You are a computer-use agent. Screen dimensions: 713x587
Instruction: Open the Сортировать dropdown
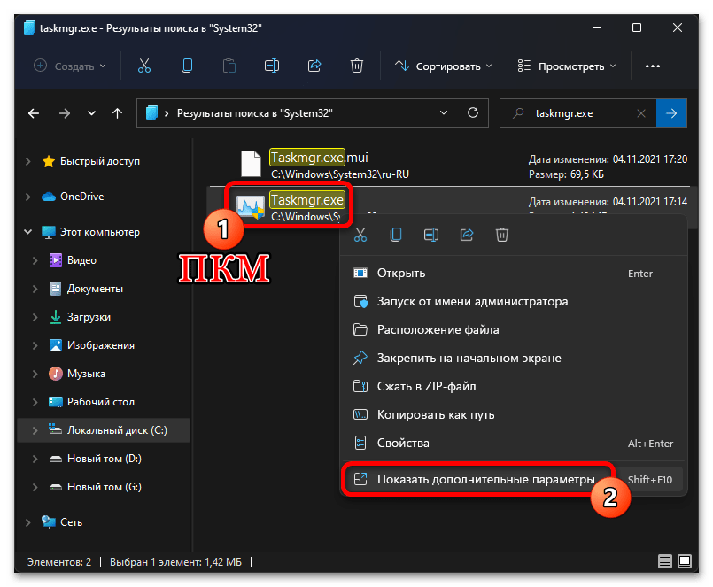(443, 66)
